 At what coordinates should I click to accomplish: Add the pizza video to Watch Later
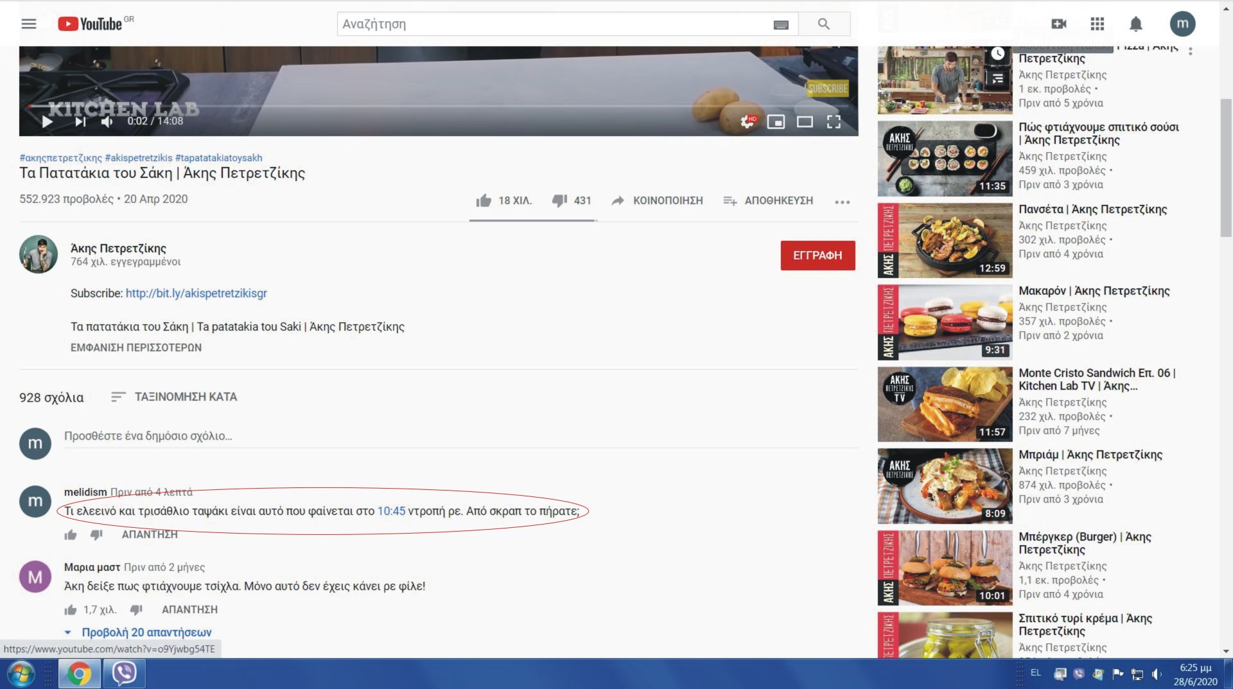pos(997,54)
